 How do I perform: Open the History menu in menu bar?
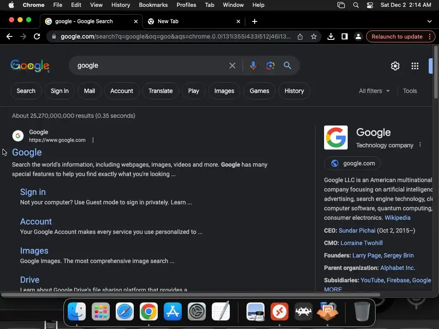tap(120, 5)
